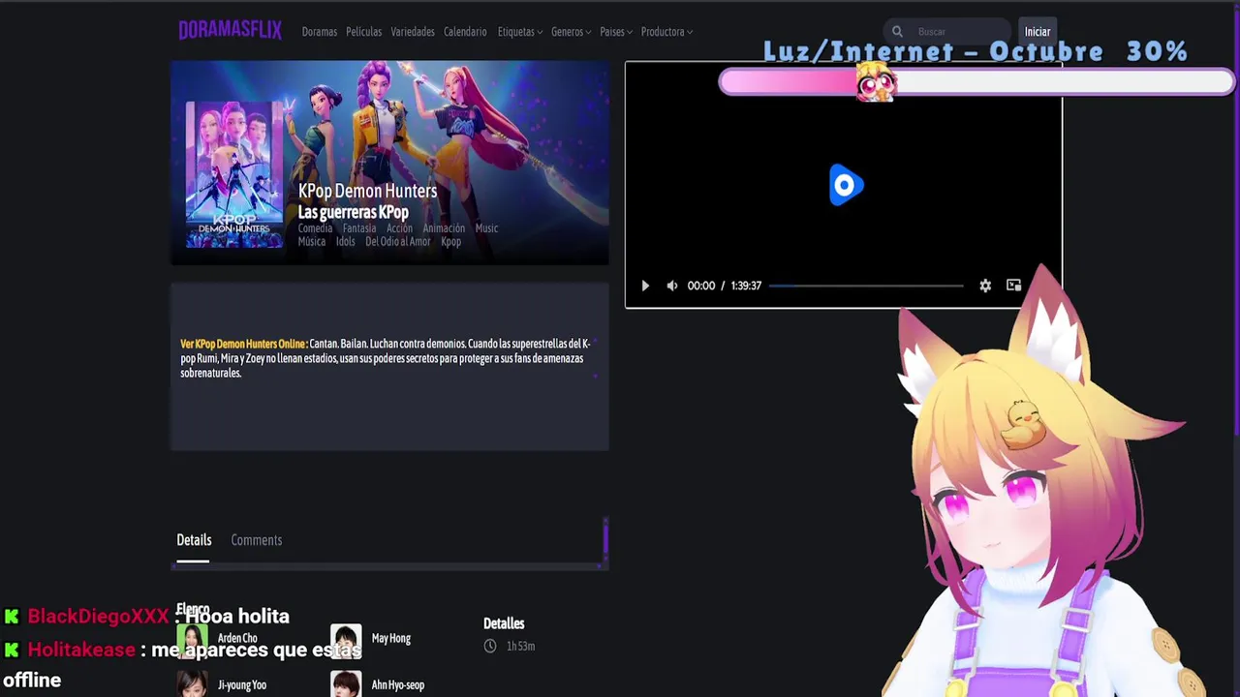Open the Del Odio al Amor tag
1240x697 pixels.
coord(398,242)
